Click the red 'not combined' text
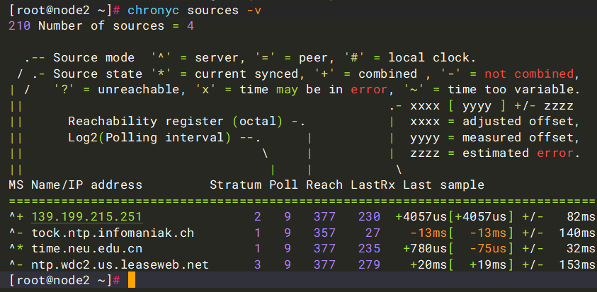Viewport: 597px width, 292px height. coord(529,74)
